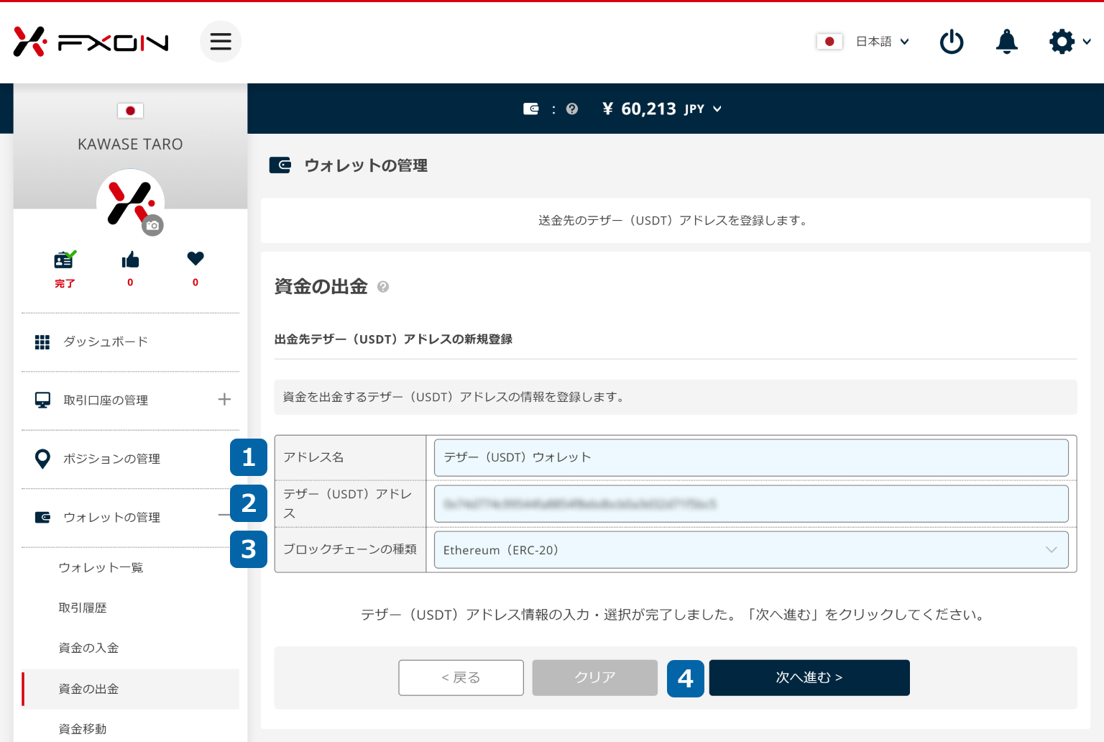The height and width of the screenshot is (742, 1104).
Task: Open the hamburger menu button
Action: click(220, 42)
